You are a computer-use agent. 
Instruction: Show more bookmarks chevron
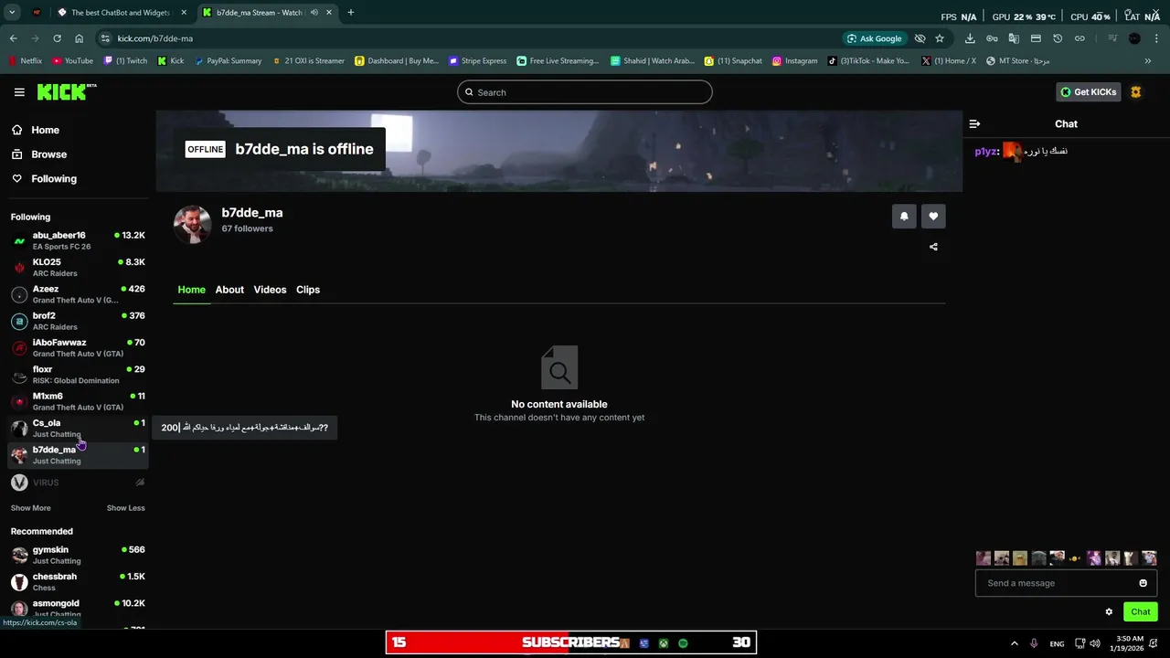point(1148,61)
